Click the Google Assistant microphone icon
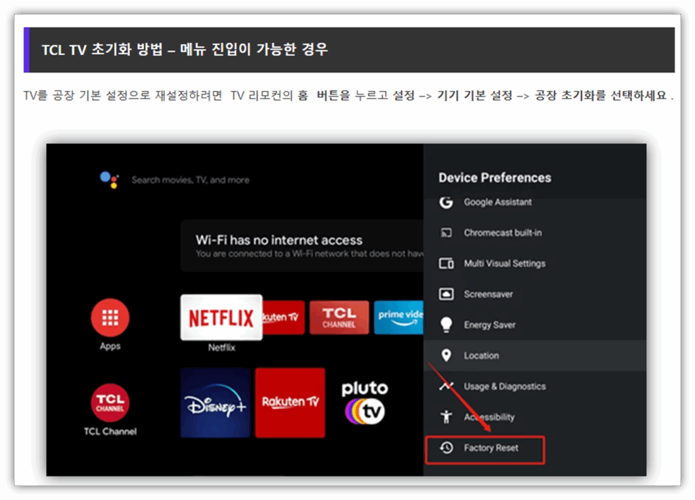 pyautogui.click(x=109, y=179)
